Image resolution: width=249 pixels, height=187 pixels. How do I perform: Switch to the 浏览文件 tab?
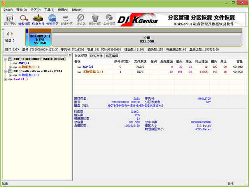click(x=96, y=56)
